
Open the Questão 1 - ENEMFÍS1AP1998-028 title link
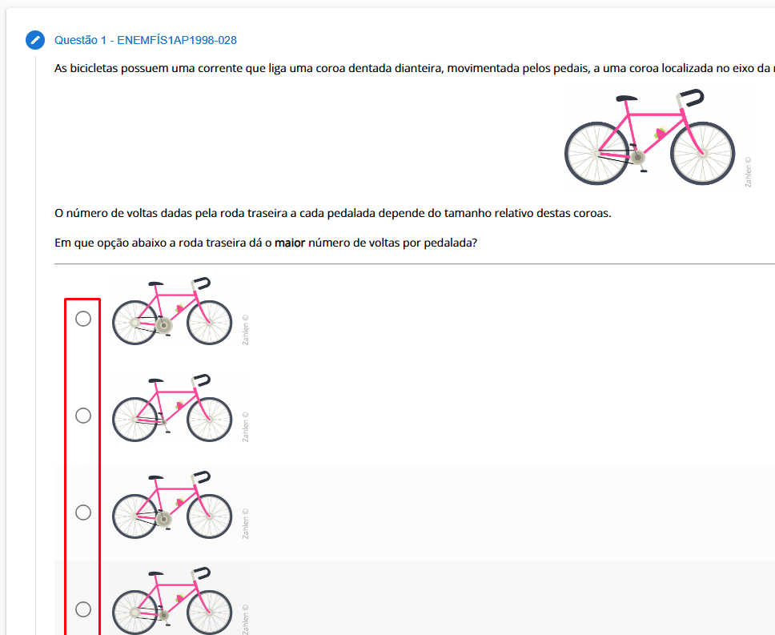[x=145, y=40]
